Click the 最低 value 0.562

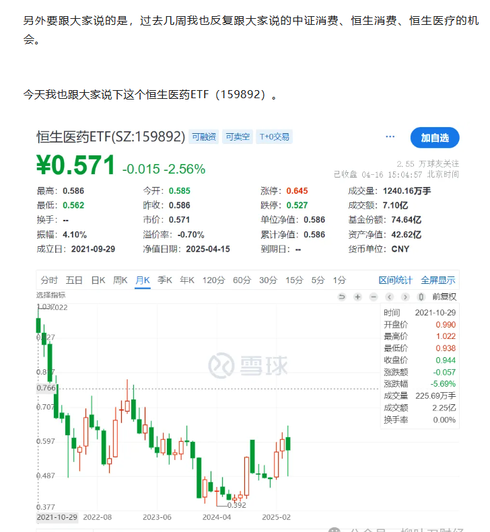(73, 206)
